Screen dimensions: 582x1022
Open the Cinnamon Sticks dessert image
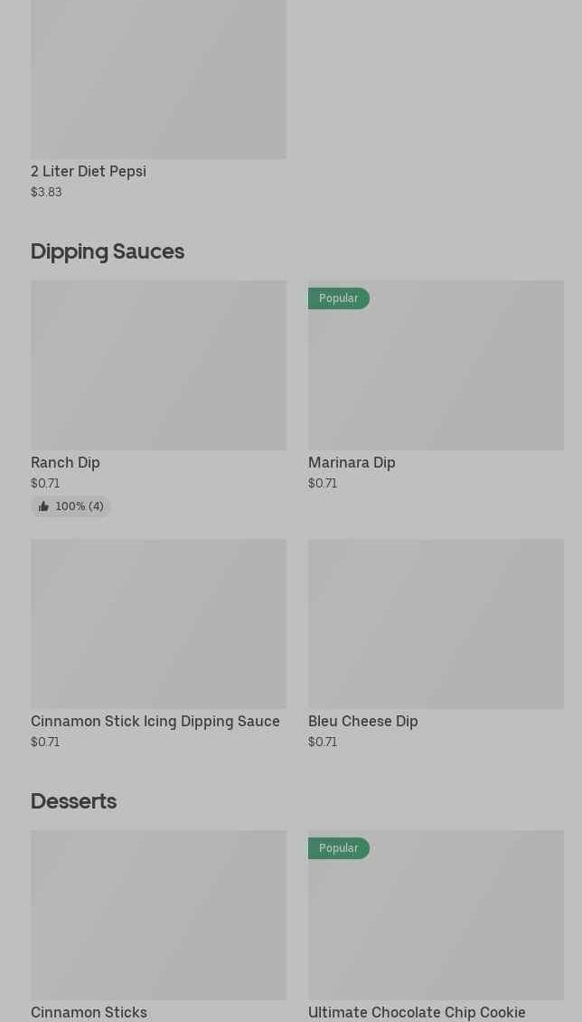(158, 915)
